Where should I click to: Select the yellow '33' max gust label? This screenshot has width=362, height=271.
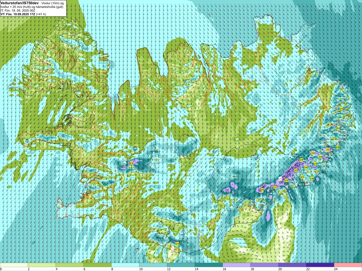click(296, 170)
